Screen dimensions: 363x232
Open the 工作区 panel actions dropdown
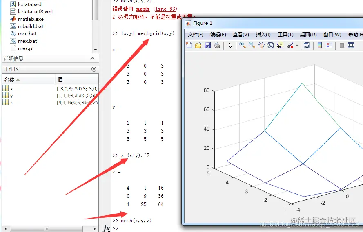[x=94, y=69]
